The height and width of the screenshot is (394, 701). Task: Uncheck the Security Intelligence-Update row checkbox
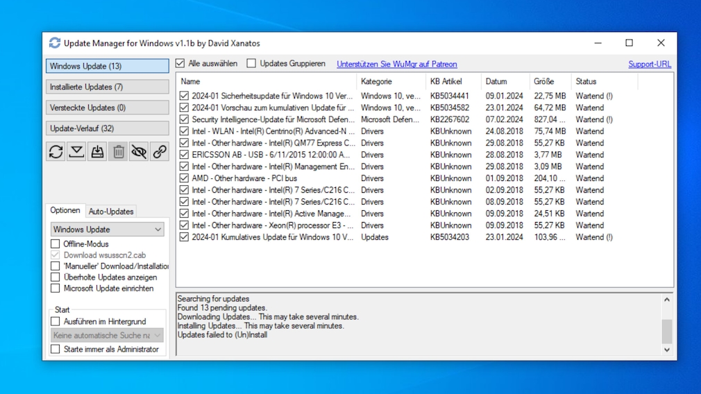(x=184, y=119)
